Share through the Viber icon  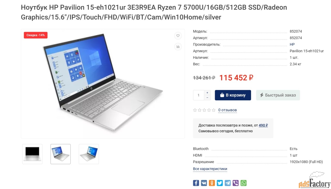click(x=236, y=183)
